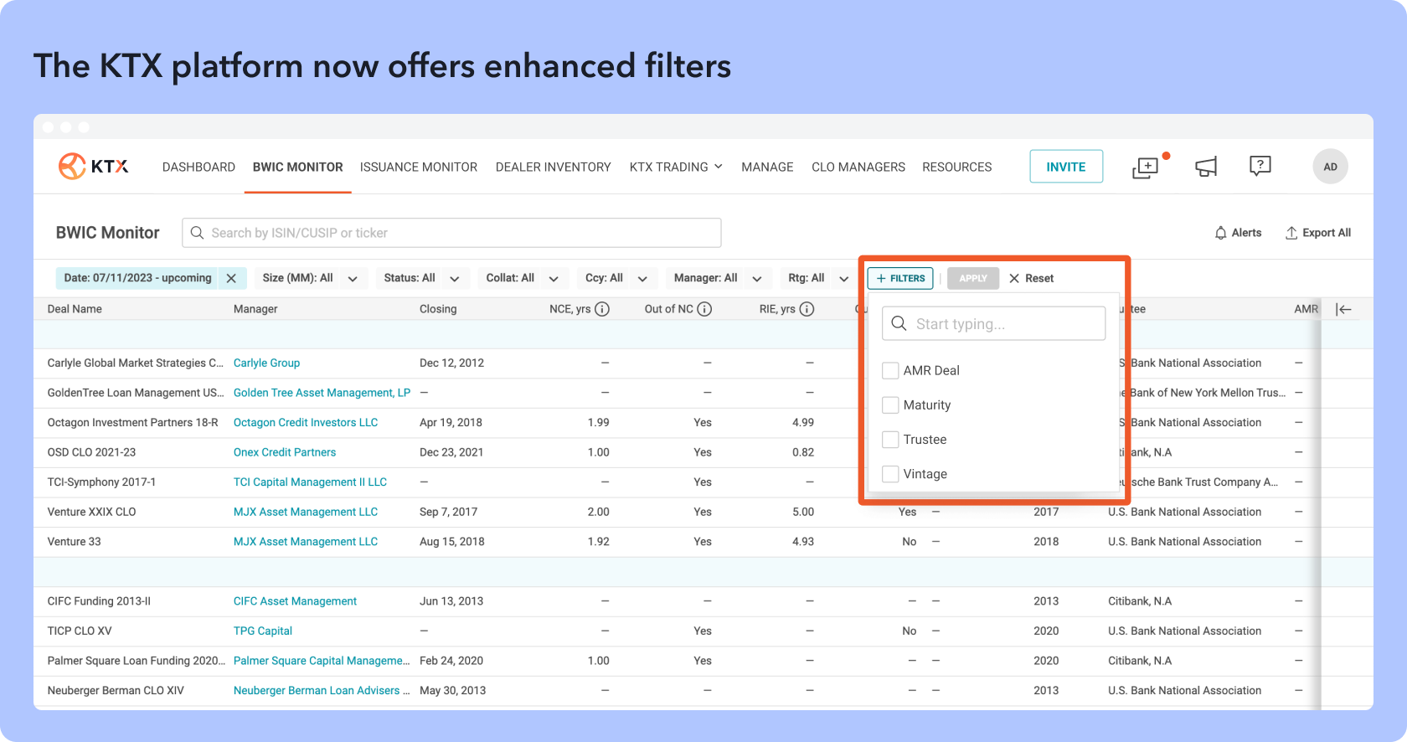Open the add screen icon with notification dot
This screenshot has height=742, width=1407.
[x=1145, y=167]
